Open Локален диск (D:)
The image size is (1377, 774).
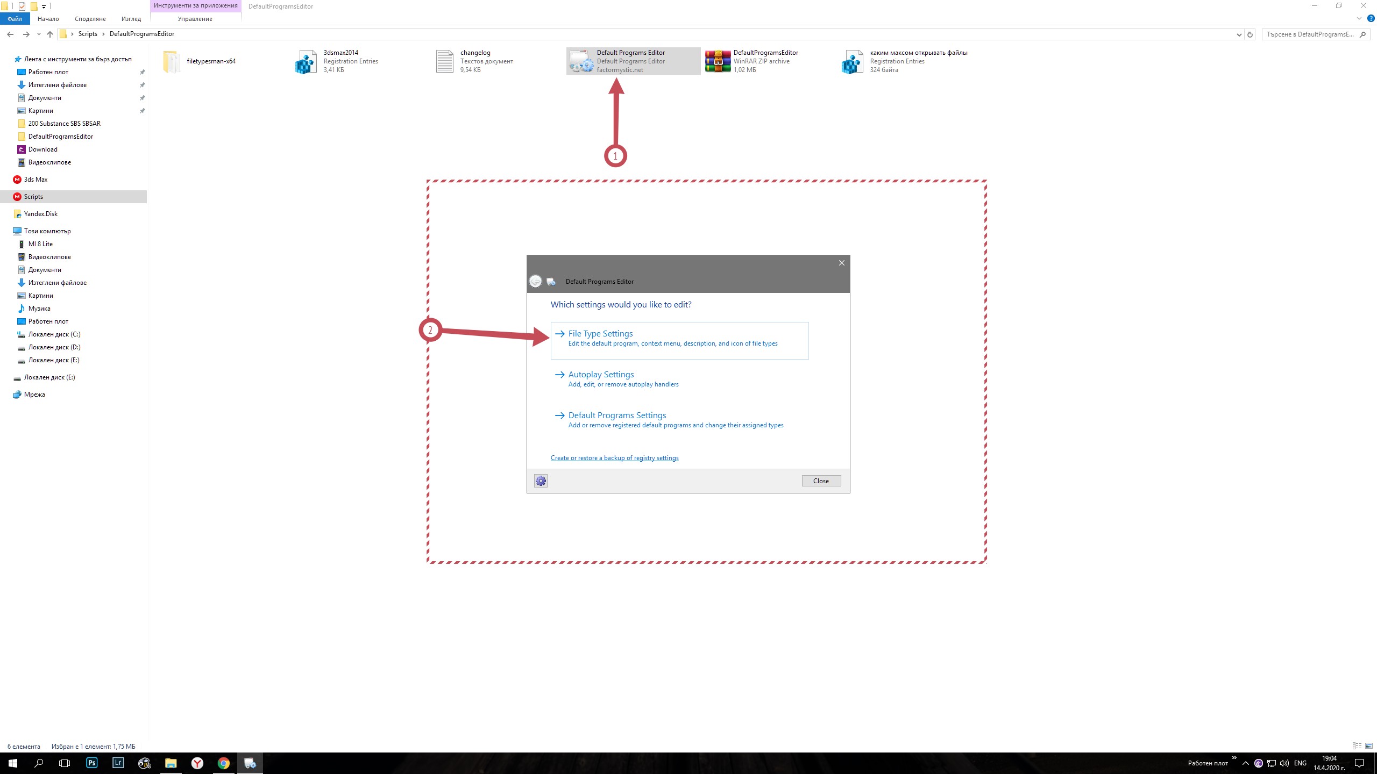click(x=54, y=347)
